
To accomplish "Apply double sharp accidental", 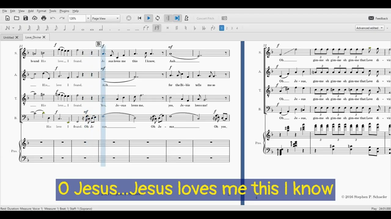I will (x=167, y=28).
